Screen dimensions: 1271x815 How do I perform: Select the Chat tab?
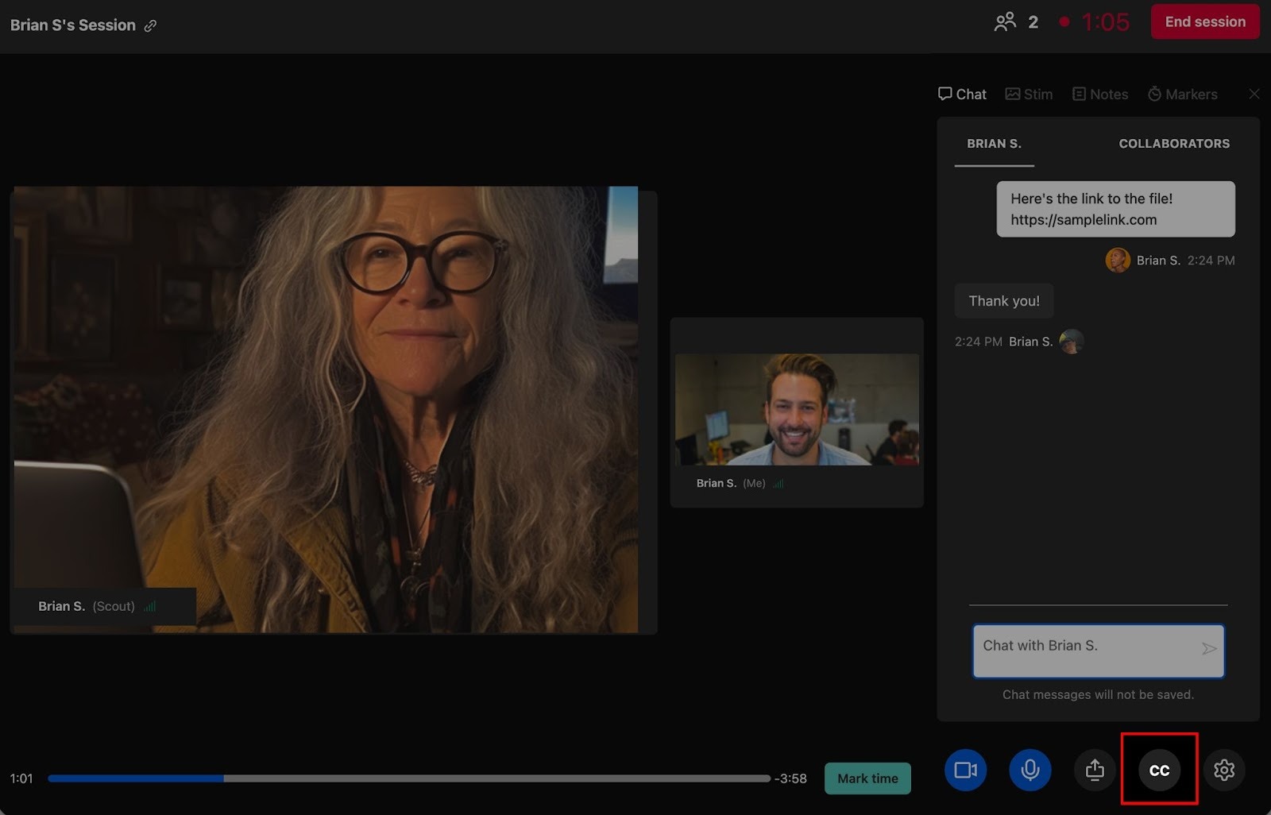pos(962,94)
